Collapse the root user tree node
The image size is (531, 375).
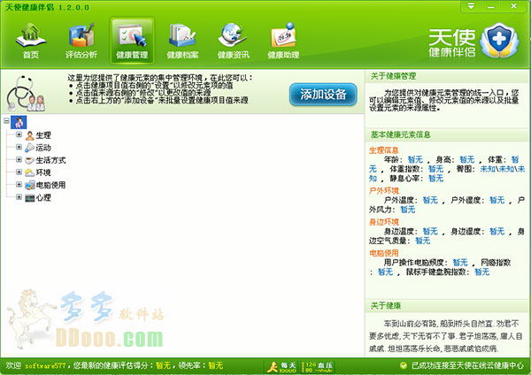(x=6, y=121)
